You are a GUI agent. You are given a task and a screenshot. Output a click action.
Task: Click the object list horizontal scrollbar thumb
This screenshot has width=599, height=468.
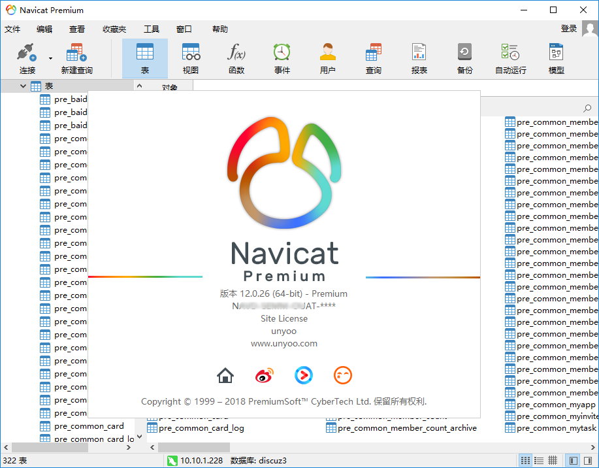tap(194, 447)
